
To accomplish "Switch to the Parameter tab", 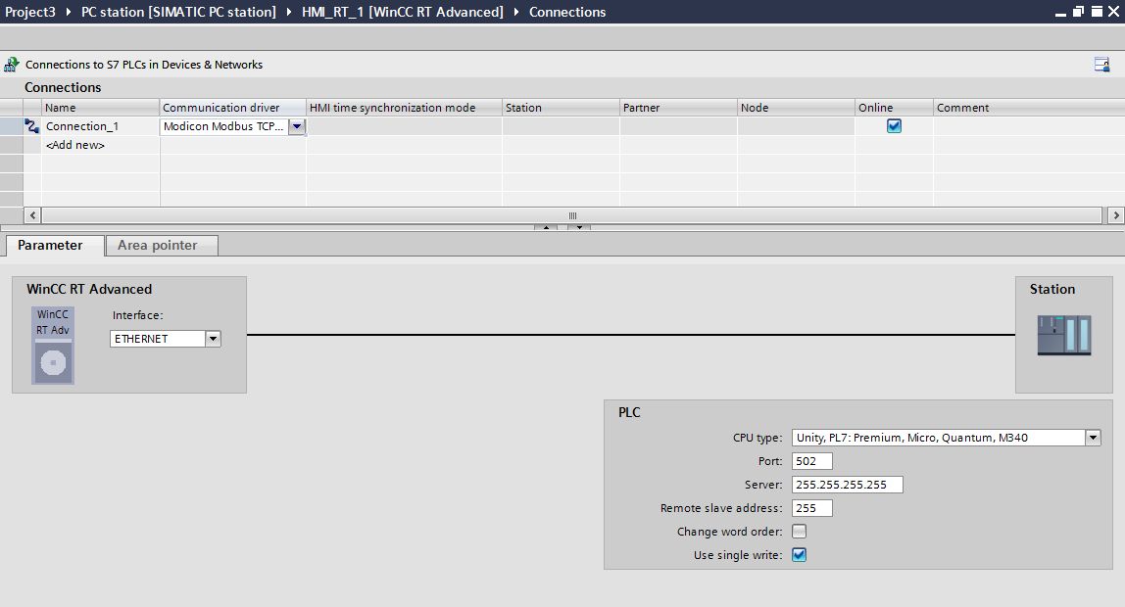I will pyautogui.click(x=55, y=245).
